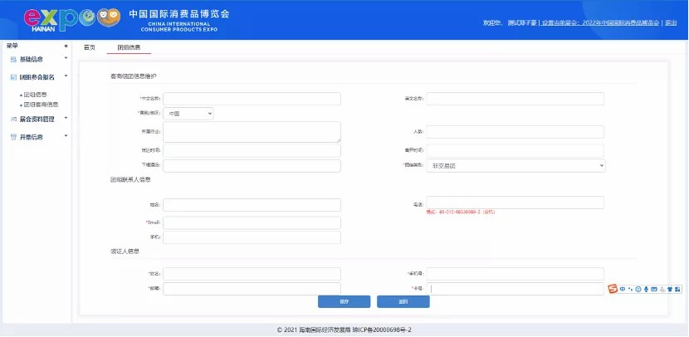
Task: Click the Sogou shirt skin icon
Action: 670,289
